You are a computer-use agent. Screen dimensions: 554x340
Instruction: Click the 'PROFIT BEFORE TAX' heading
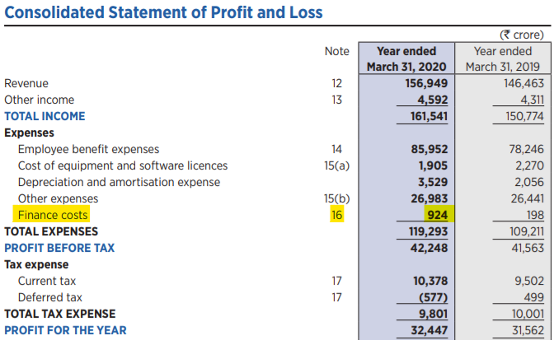click(59, 248)
